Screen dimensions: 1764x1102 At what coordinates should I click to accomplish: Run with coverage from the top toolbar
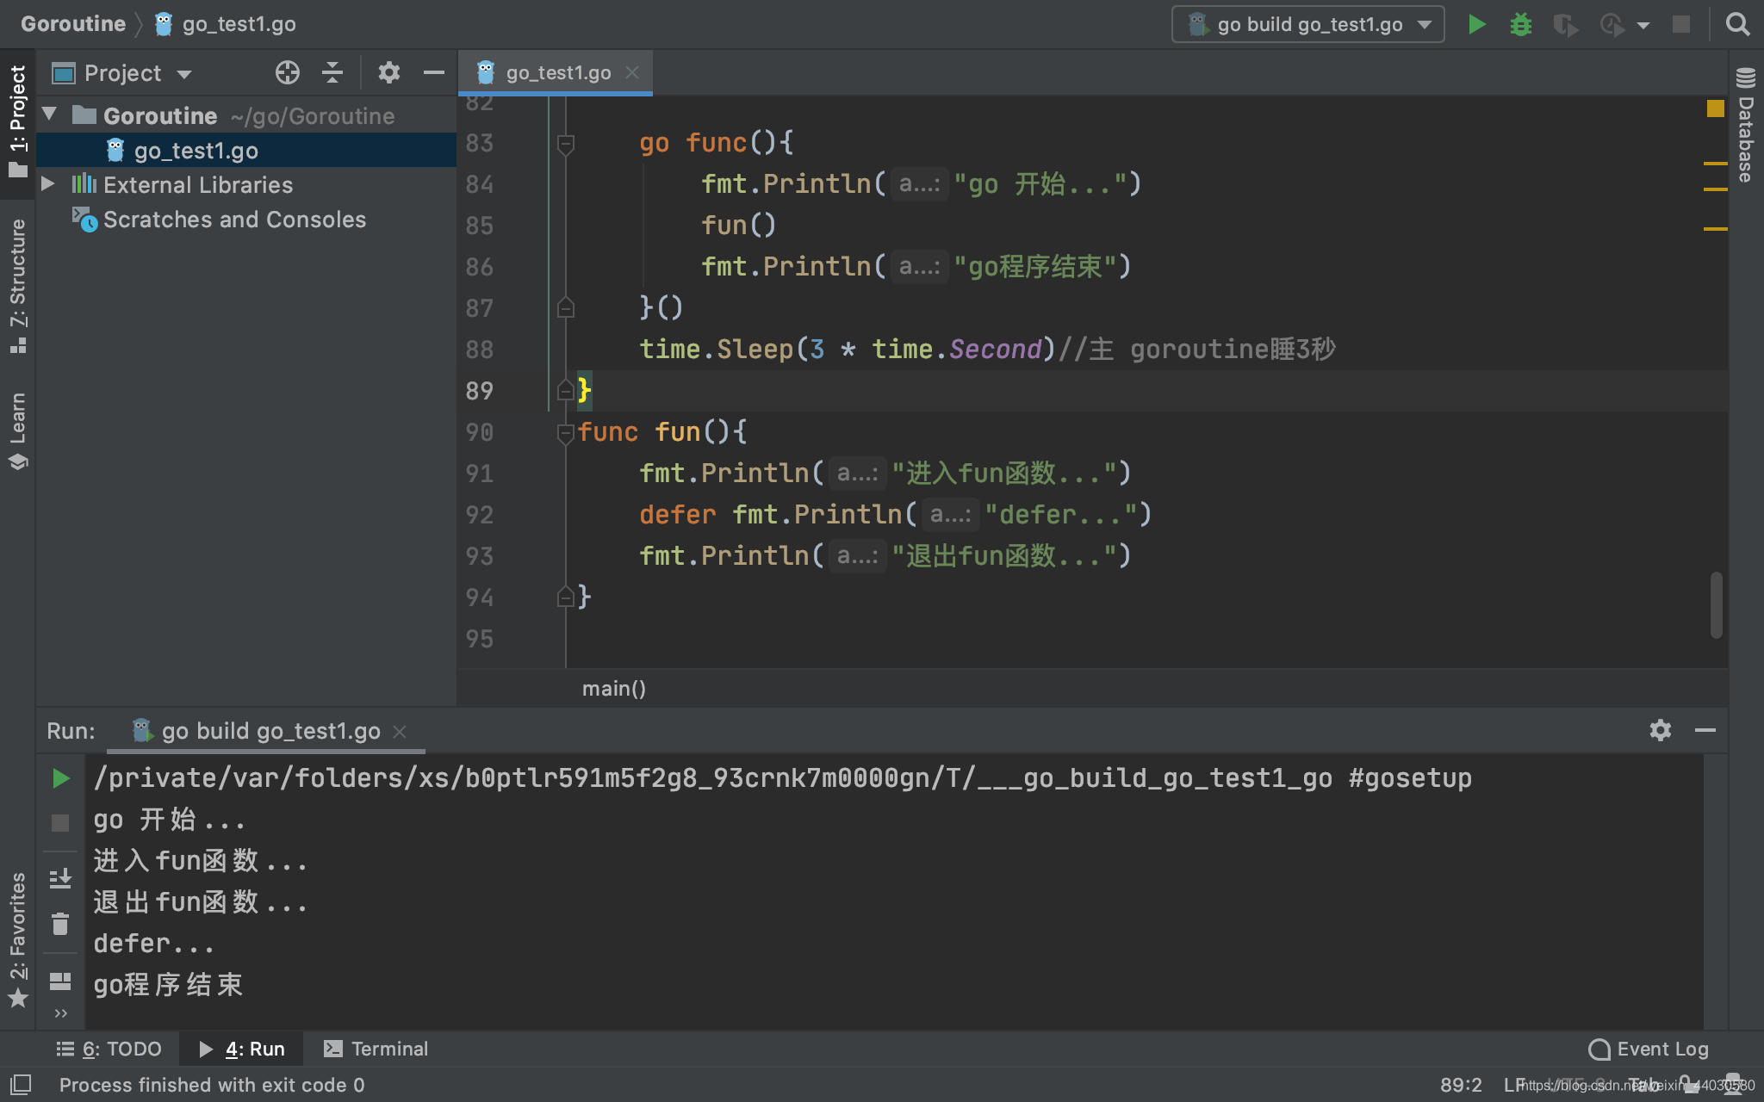tap(1565, 24)
